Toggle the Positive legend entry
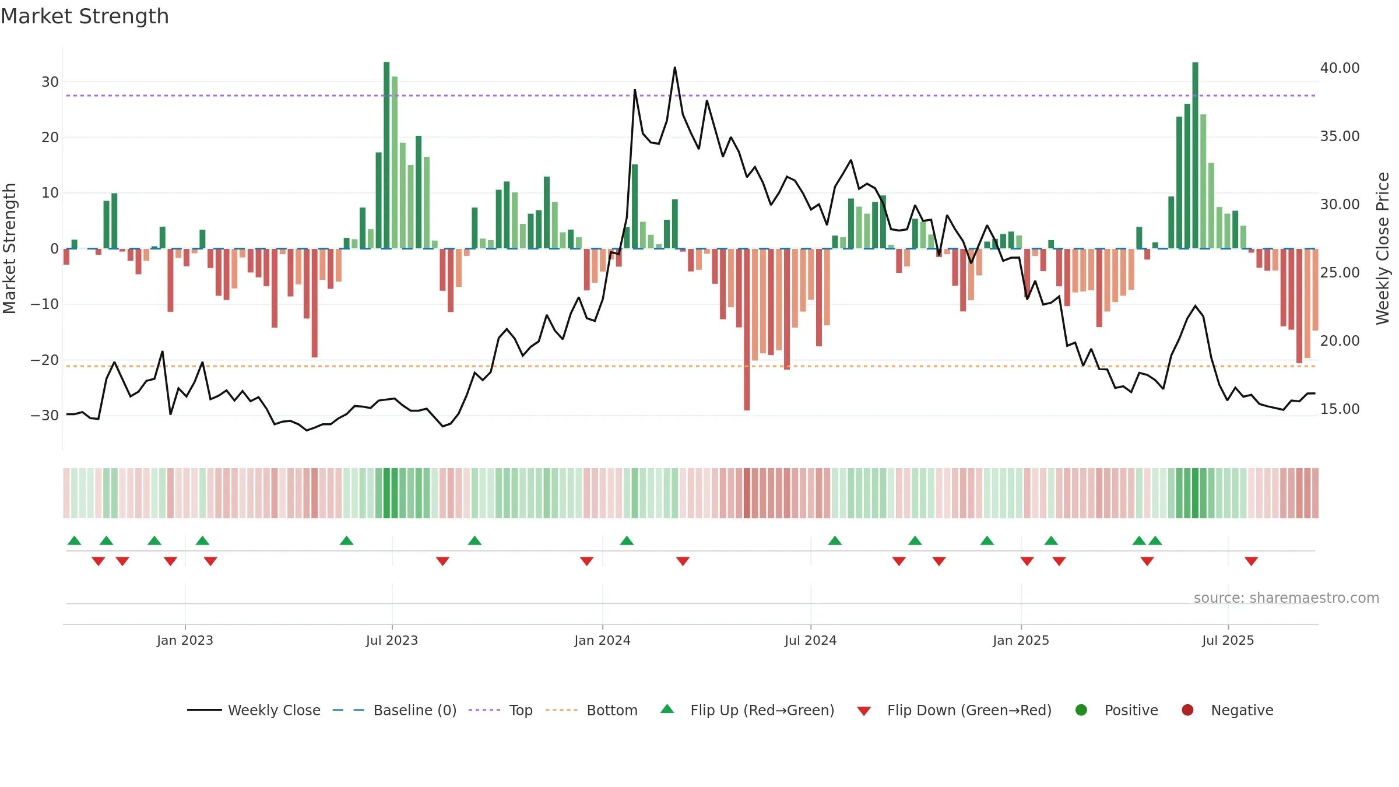The width and height of the screenshot is (1399, 787). coord(1116,710)
